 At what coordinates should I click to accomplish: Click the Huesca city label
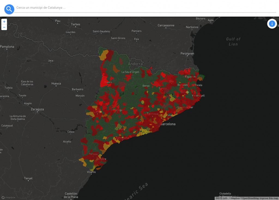pyautogui.click(x=56, y=83)
